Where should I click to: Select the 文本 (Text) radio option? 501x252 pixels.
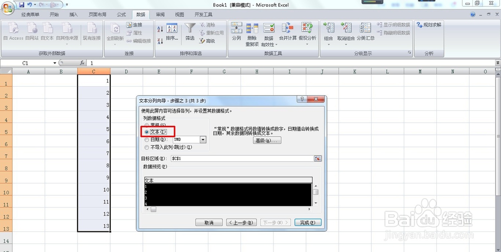(147, 132)
